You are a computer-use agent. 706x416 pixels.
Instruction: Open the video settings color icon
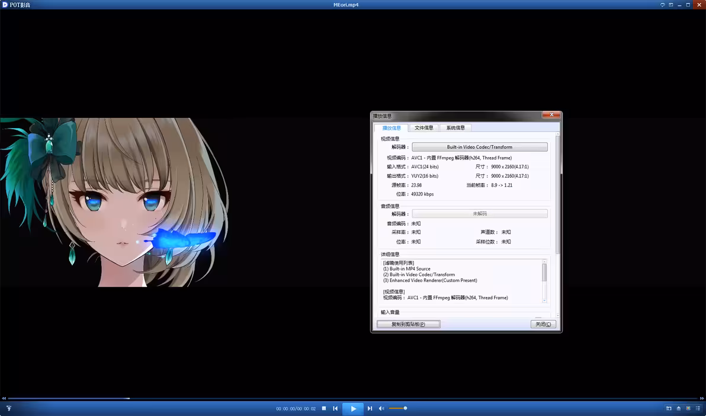point(688,408)
